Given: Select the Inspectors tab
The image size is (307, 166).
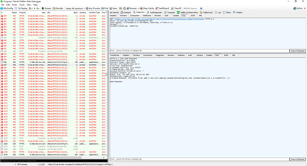Looking at the screenshot, I should click(139, 12).
